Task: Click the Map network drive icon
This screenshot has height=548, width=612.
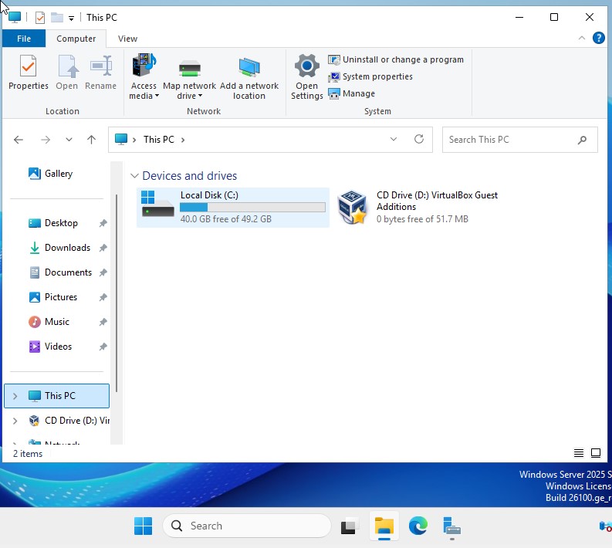Action: tap(189, 69)
